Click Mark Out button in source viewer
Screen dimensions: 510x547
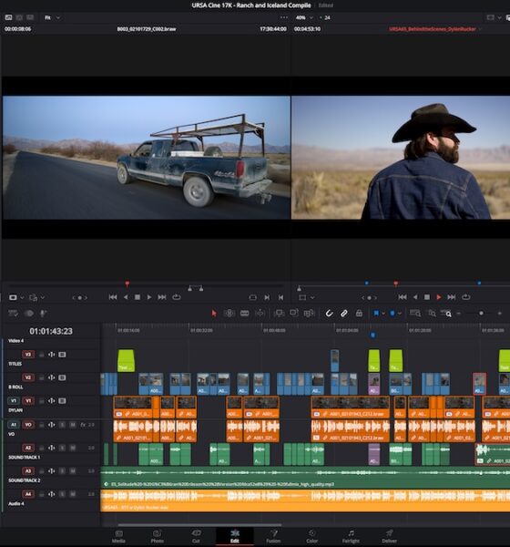click(280, 297)
